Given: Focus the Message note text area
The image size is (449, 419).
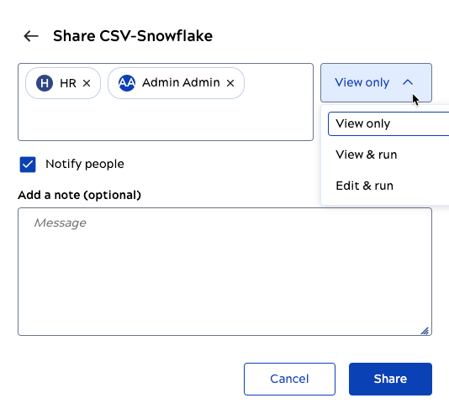Looking at the screenshot, I should pos(225,272).
